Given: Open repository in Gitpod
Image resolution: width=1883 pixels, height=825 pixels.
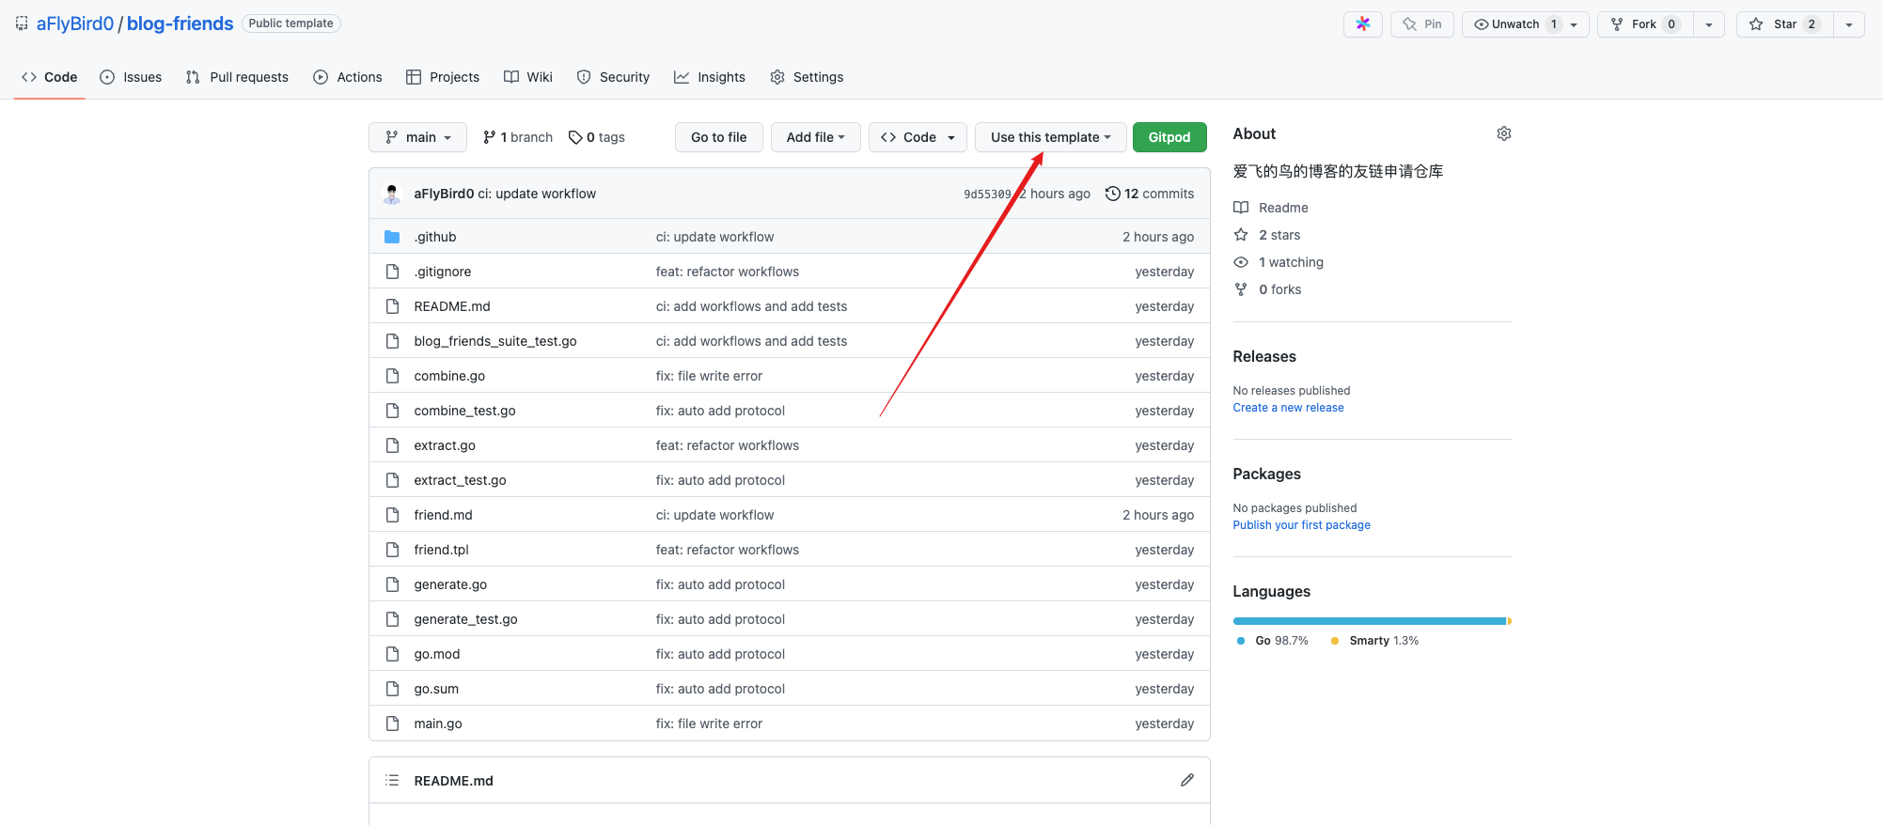Looking at the screenshot, I should pyautogui.click(x=1169, y=137).
